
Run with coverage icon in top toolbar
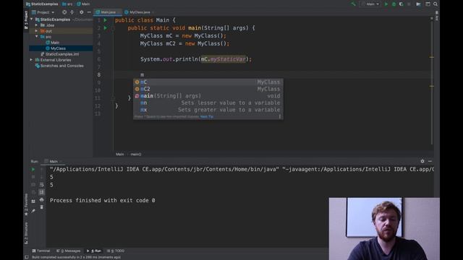[x=401, y=4]
